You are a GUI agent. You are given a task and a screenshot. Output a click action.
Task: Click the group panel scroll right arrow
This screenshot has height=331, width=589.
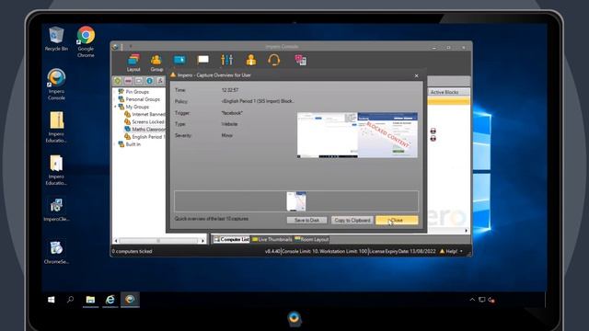[202, 241]
